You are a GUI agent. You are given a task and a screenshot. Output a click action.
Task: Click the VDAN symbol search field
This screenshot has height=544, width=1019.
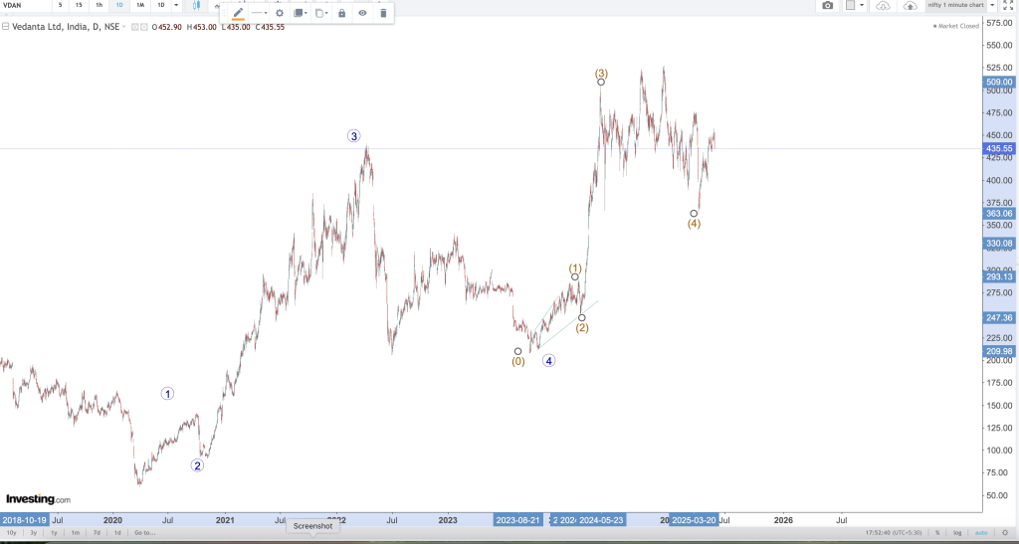coord(25,5)
